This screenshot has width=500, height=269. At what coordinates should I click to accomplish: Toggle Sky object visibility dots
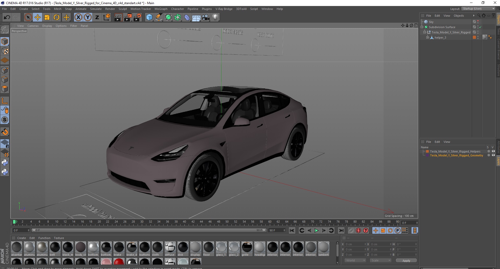click(x=478, y=22)
